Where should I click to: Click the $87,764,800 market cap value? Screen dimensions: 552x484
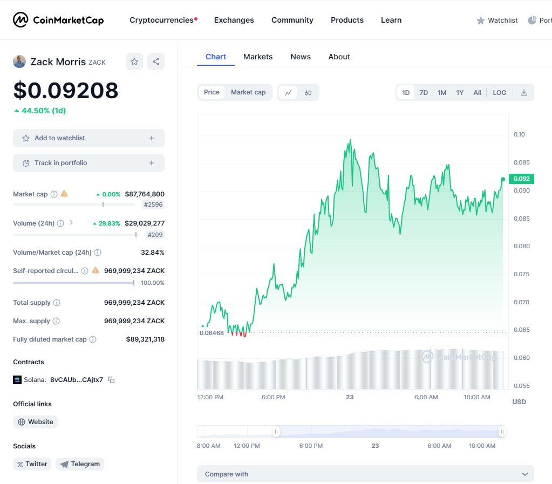pyautogui.click(x=145, y=194)
